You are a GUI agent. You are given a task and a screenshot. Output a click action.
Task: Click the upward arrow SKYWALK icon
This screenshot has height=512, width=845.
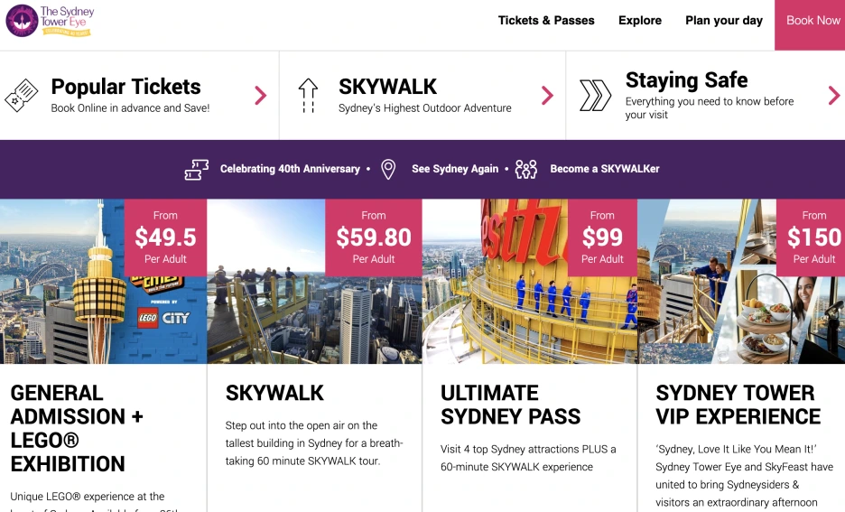(x=308, y=95)
